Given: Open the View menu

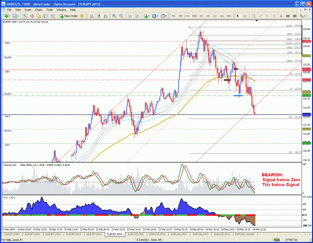Looking at the screenshot, I should click(x=18, y=10).
